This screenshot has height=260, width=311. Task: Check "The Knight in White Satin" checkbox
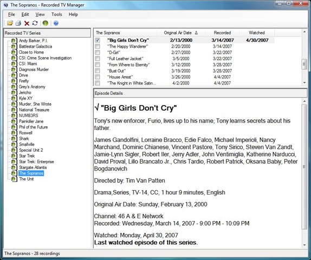coord(98,83)
